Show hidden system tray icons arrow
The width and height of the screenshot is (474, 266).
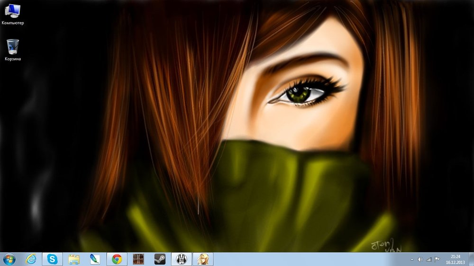pyautogui.click(x=411, y=259)
